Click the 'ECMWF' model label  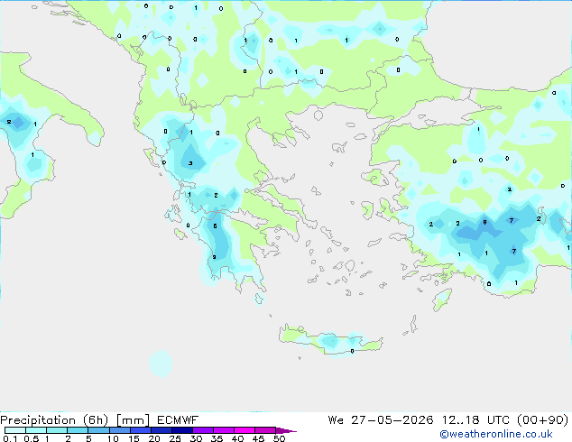[178, 420]
